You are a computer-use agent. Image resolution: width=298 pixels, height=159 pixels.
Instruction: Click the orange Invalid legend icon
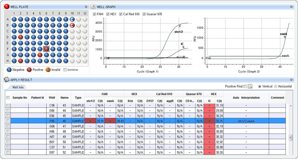pyautogui.click(x=48, y=70)
